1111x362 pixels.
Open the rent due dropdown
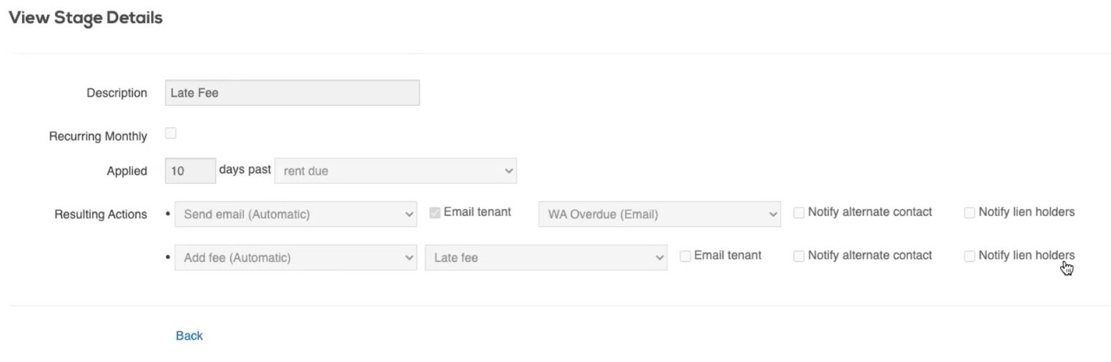(395, 171)
